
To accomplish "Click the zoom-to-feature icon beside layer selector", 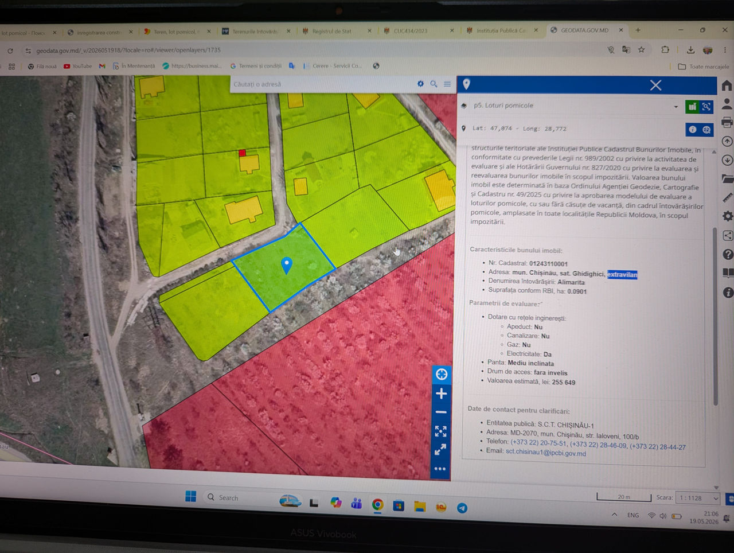I will (x=706, y=106).
